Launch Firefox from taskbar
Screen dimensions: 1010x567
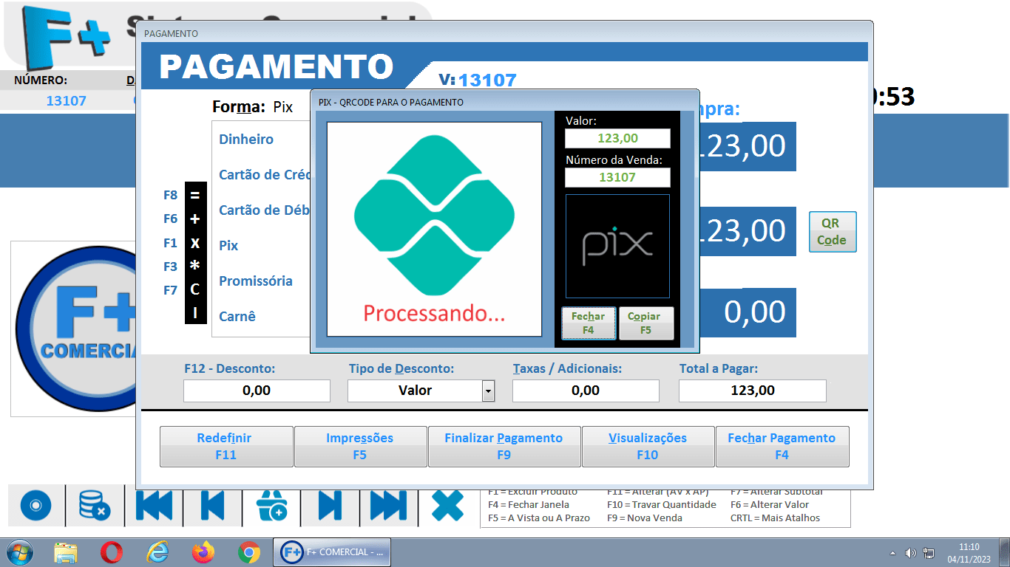pos(203,552)
